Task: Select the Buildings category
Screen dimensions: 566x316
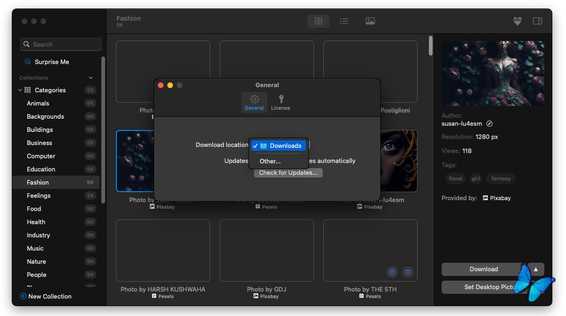Action: coord(56,130)
